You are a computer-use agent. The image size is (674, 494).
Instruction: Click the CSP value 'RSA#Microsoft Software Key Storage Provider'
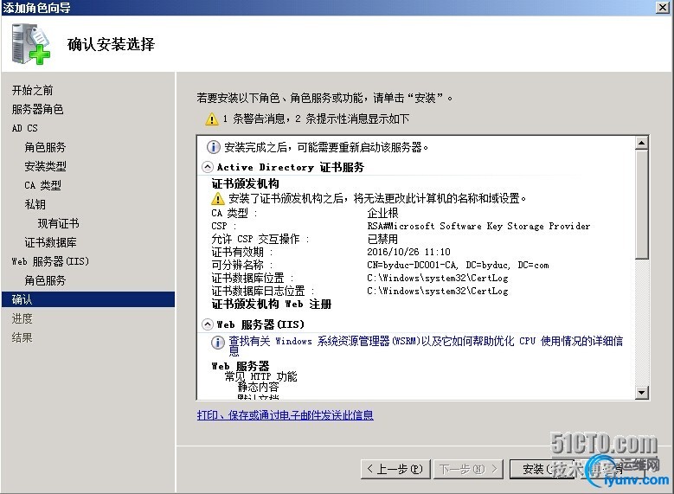pos(478,226)
